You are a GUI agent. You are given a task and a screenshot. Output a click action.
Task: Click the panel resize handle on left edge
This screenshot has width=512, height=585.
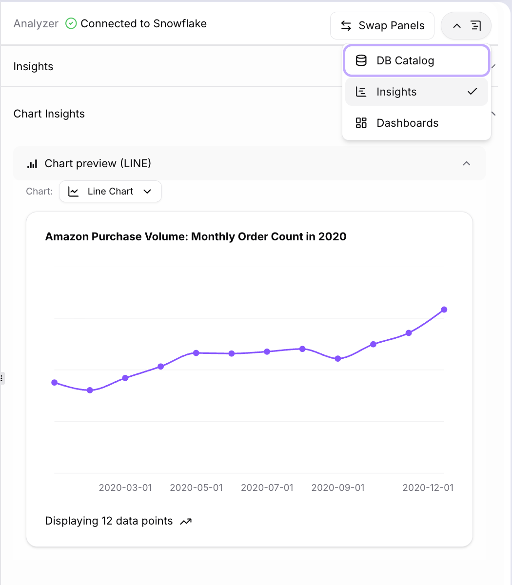pos(2,378)
